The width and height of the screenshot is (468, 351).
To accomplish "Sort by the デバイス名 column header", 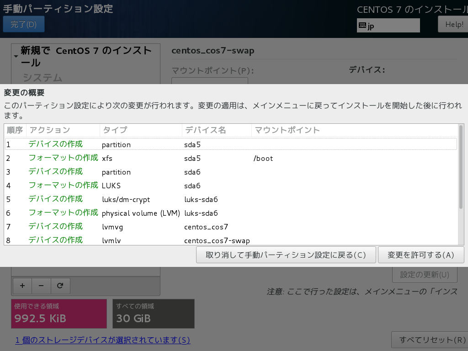I will 217,130.
